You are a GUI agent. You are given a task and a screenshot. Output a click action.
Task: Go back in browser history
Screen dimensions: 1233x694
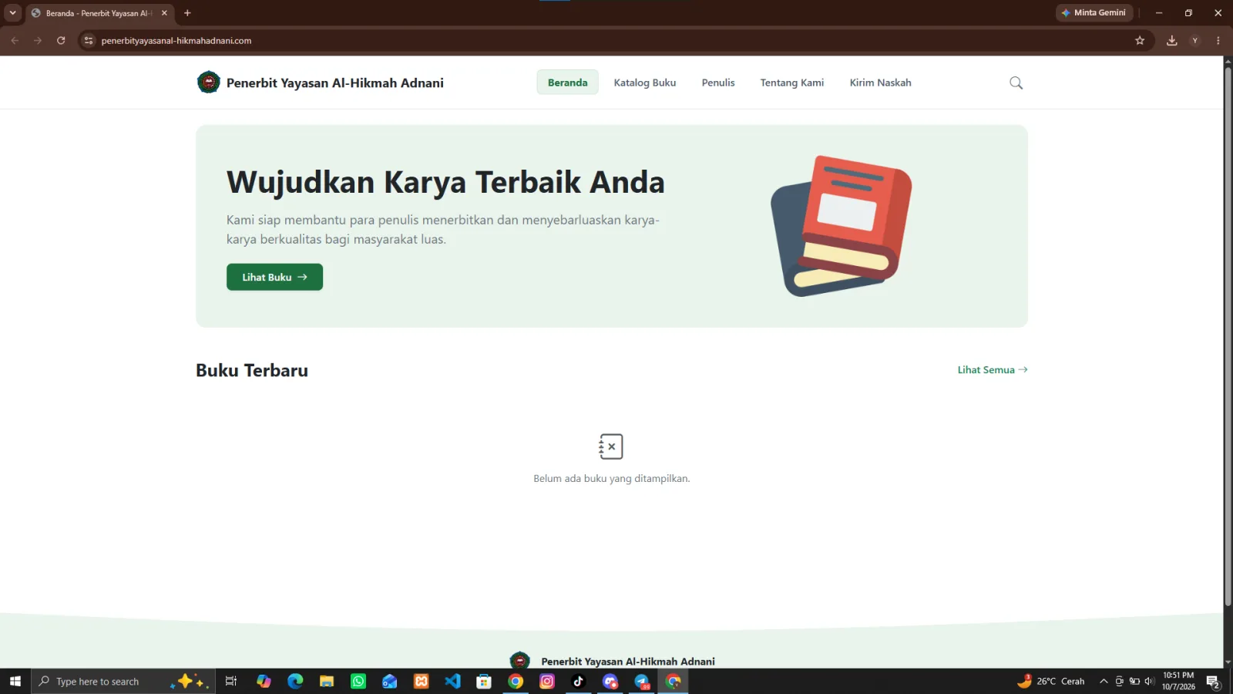pyautogui.click(x=15, y=40)
